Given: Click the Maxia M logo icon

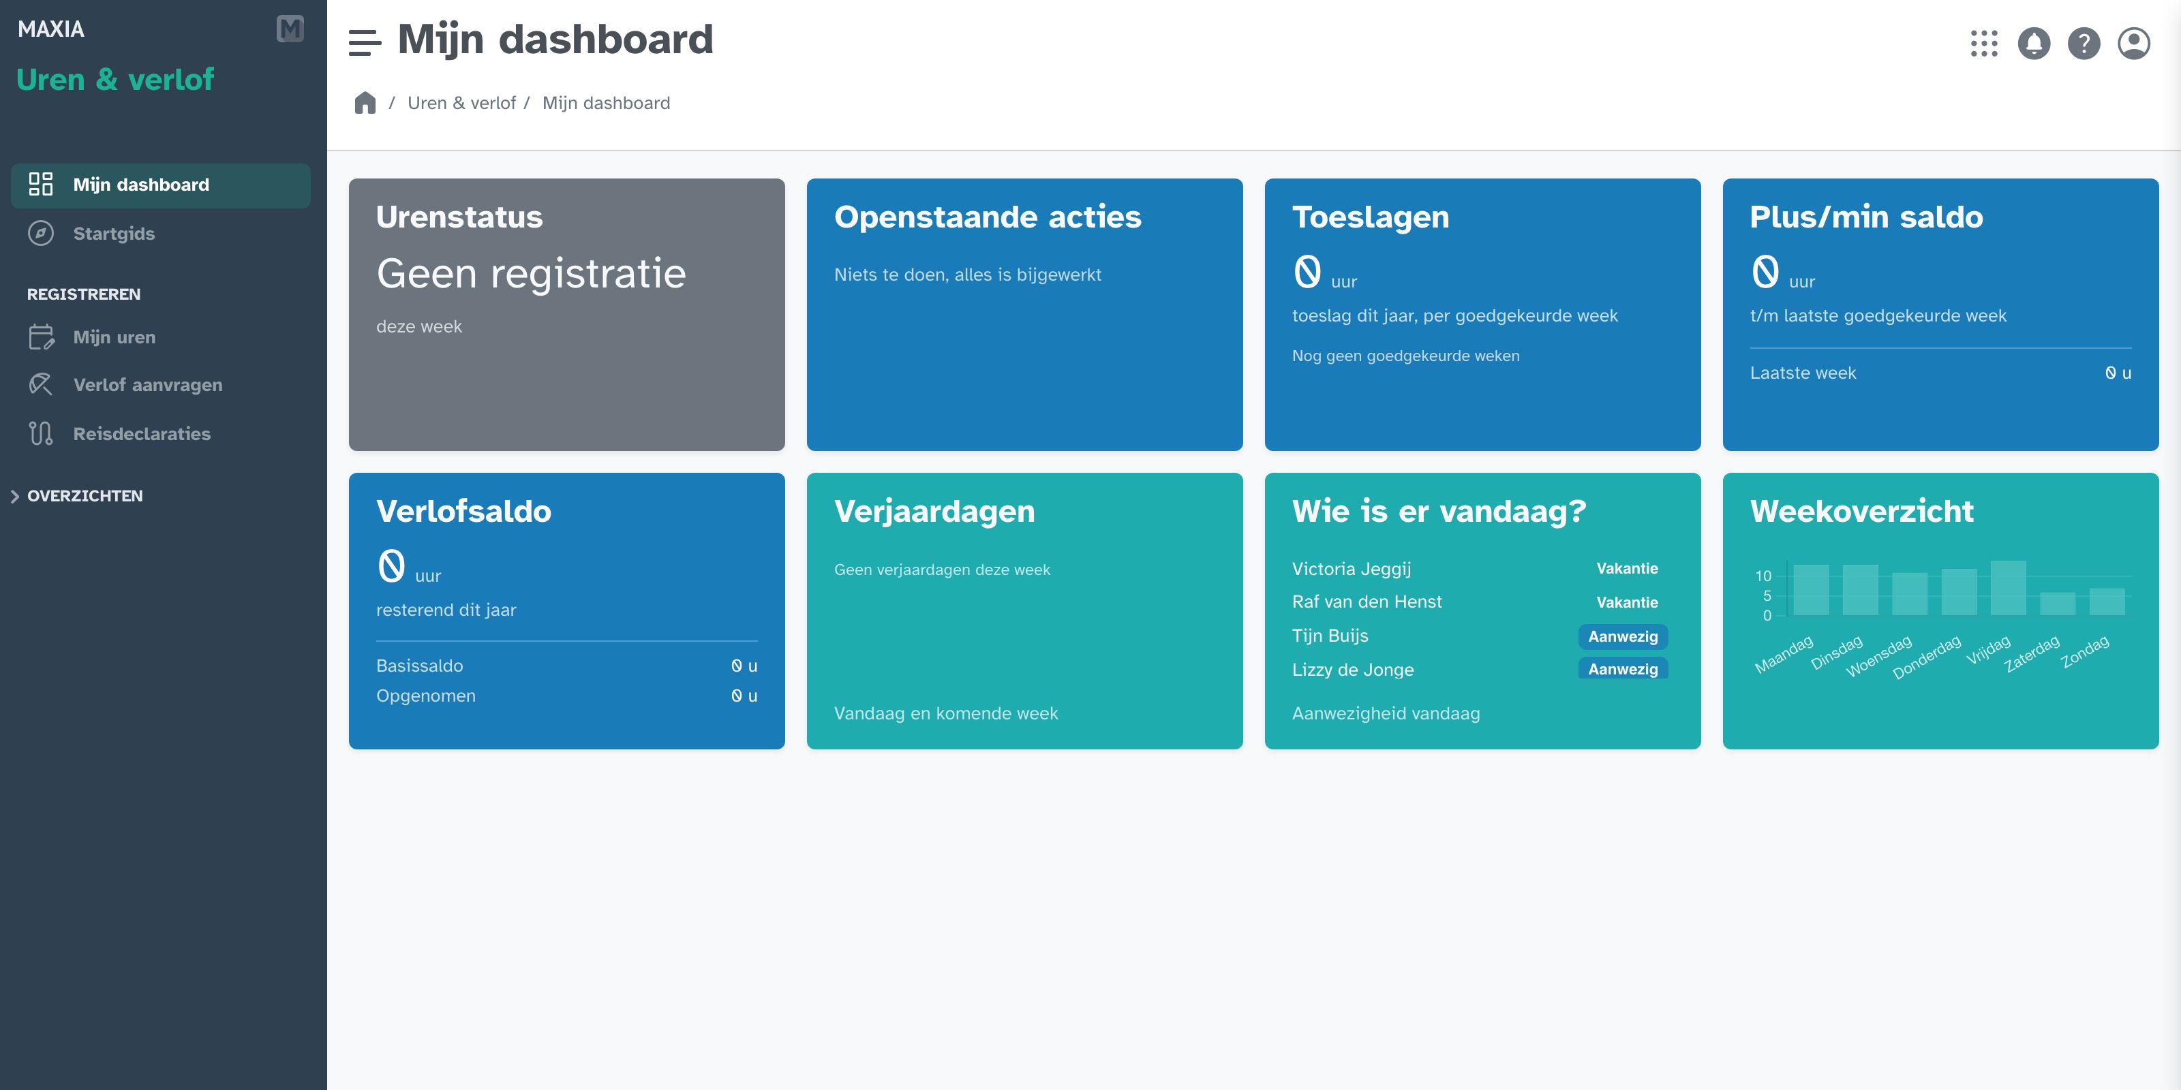Looking at the screenshot, I should [x=290, y=29].
